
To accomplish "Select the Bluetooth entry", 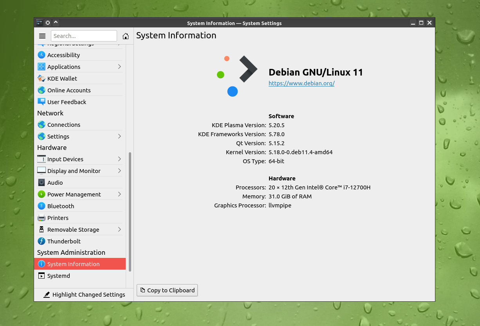I will click(80, 206).
